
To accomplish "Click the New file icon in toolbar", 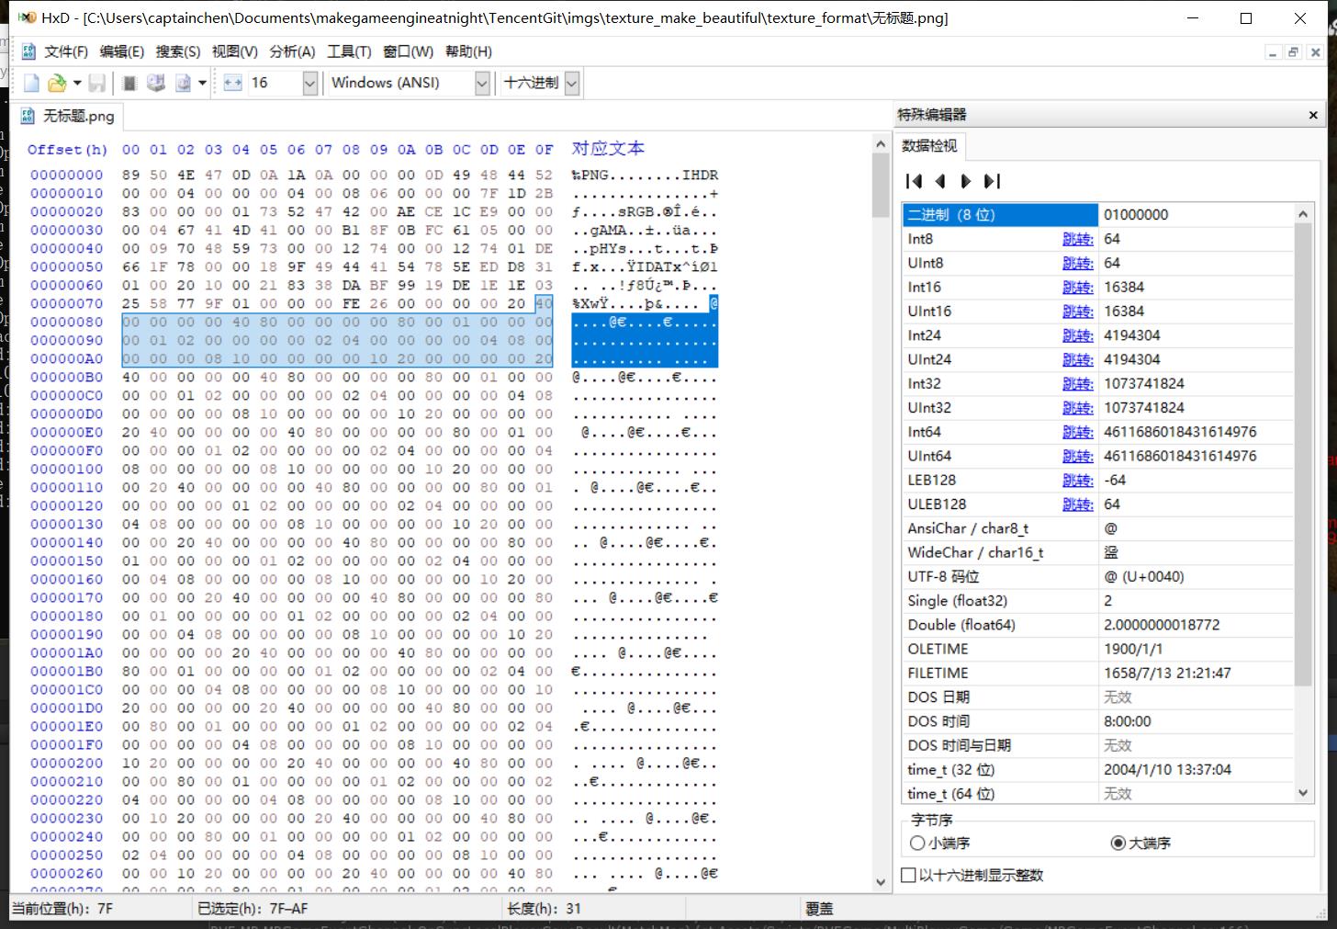I will tap(31, 83).
